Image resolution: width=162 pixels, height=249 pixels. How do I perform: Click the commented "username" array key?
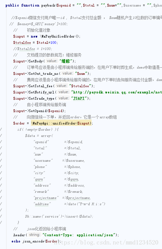[x=43, y=160]
